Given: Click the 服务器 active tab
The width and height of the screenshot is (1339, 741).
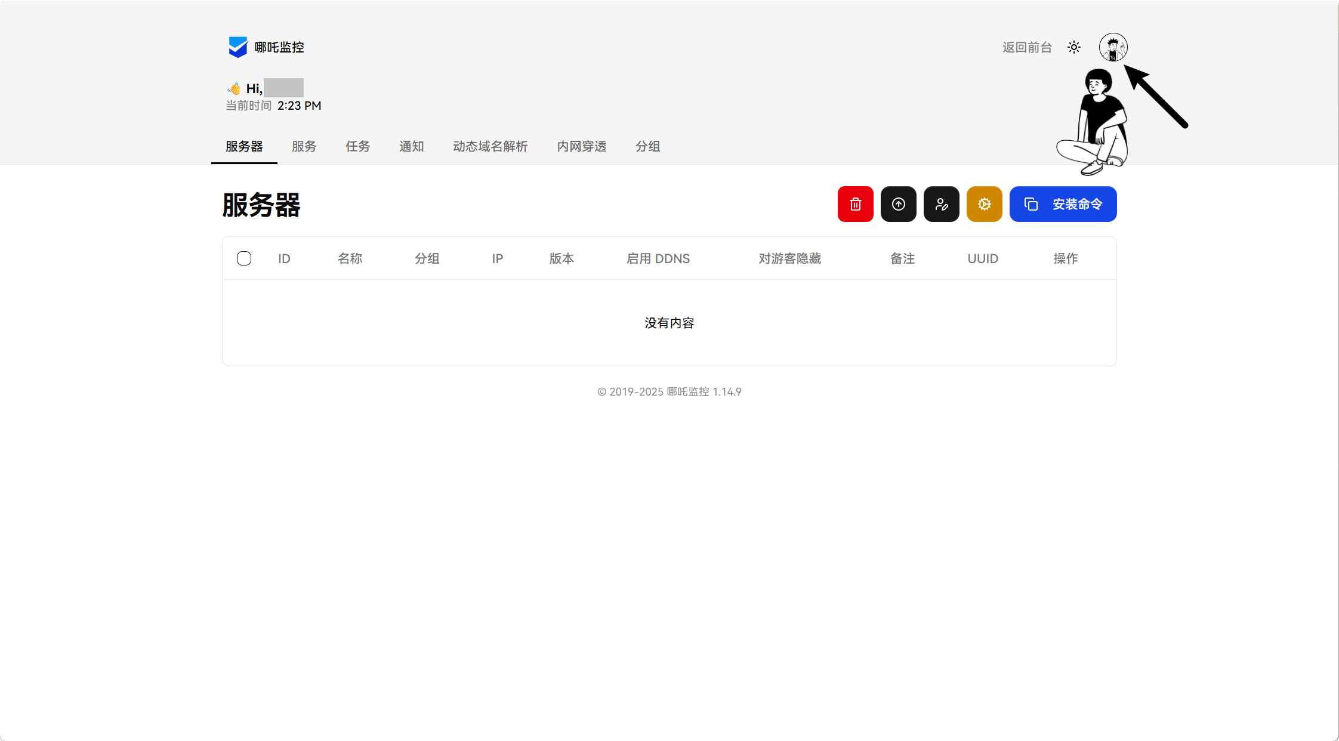Looking at the screenshot, I should pyautogui.click(x=244, y=146).
